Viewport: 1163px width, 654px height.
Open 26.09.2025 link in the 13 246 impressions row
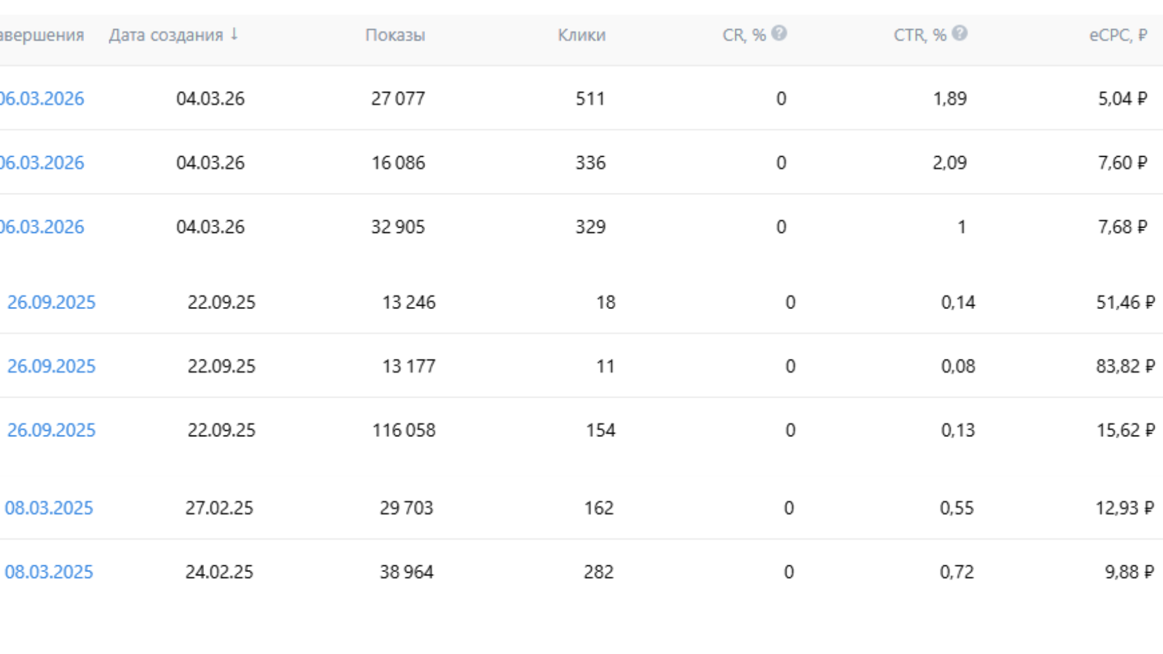tap(51, 302)
